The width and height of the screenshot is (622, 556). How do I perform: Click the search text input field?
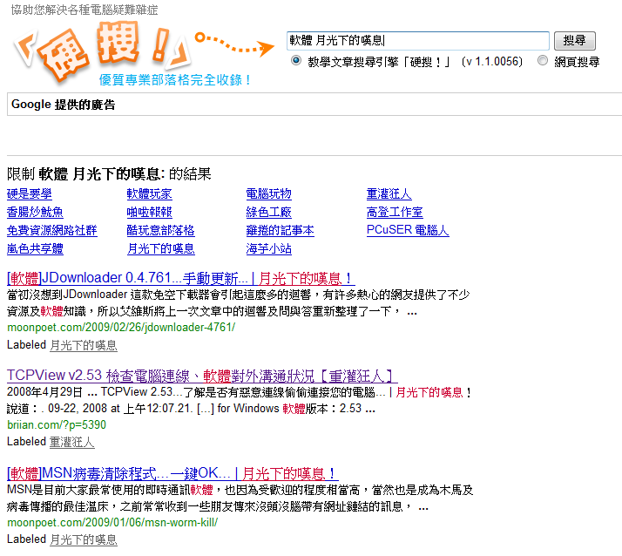click(x=418, y=41)
